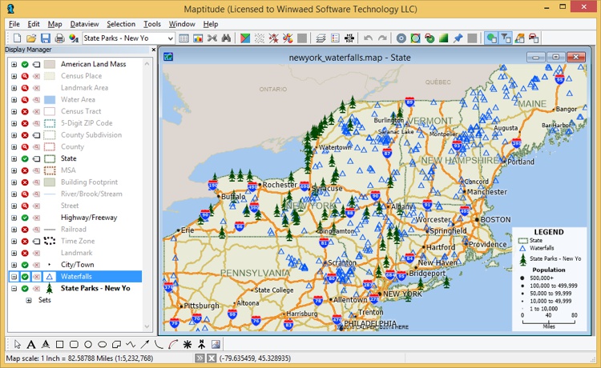The image size is (601, 368).
Task: Select the pointer arrow drawing tool
Action: pyautogui.click(x=18, y=344)
